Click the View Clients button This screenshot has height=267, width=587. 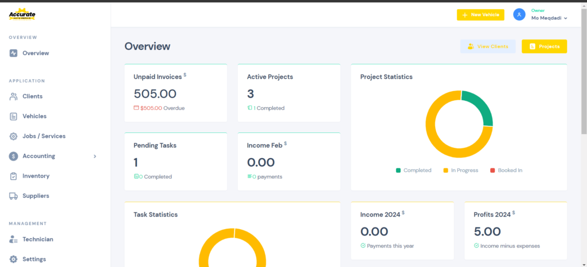tap(488, 46)
